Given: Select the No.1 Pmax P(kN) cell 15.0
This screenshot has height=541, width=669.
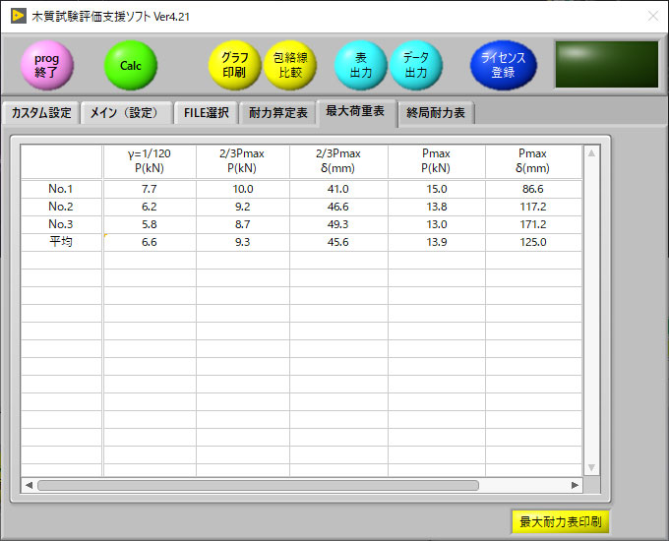Looking at the screenshot, I should tap(436, 189).
